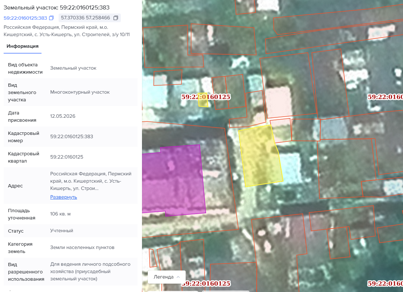Click the status value Учтенный
Screen dimensions: 403x292
click(62, 231)
